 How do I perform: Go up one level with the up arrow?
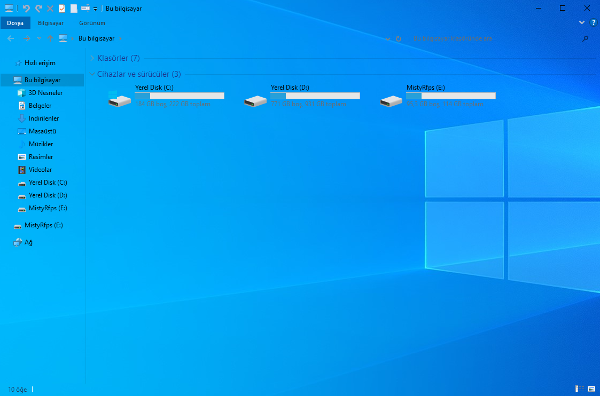[50, 38]
